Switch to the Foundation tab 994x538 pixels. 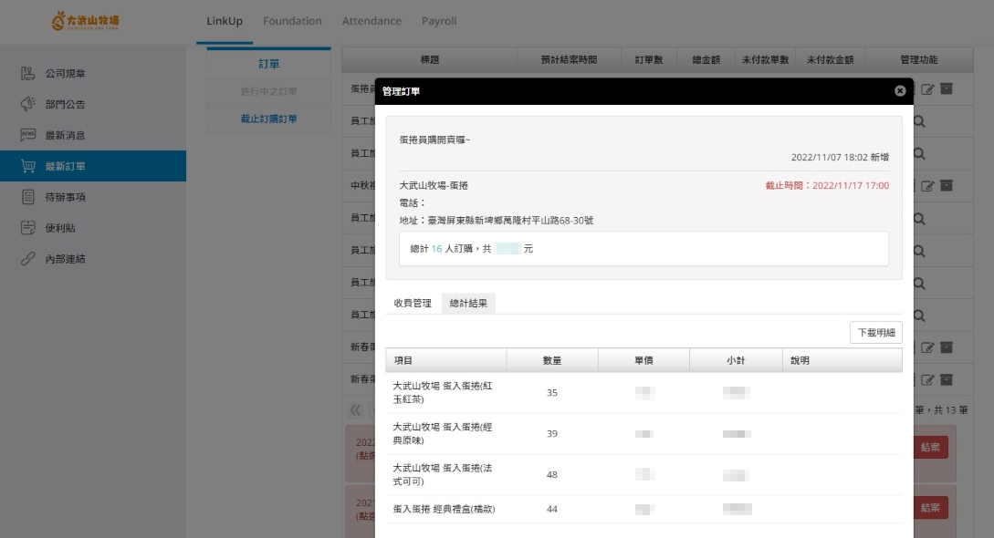coord(292,21)
